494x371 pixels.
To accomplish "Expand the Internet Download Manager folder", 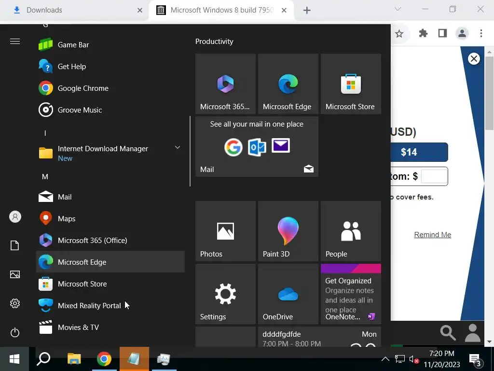I will point(110,153).
